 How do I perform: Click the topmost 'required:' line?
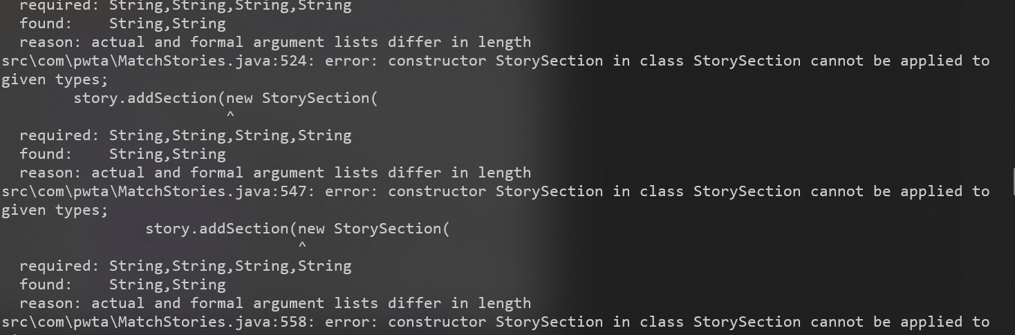185,6
